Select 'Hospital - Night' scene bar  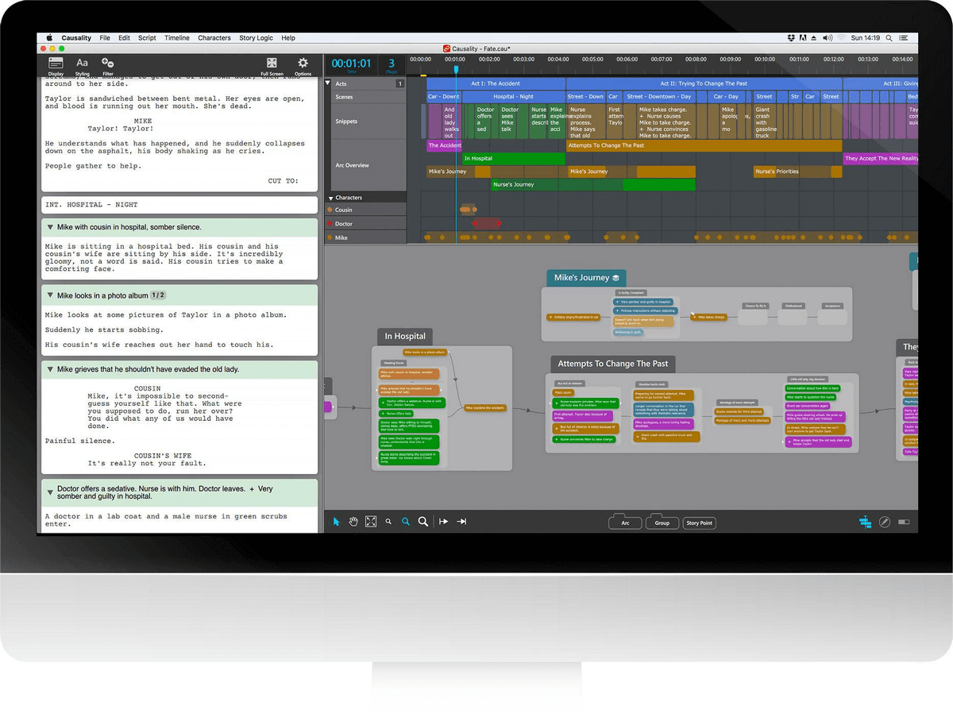pyautogui.click(x=513, y=97)
